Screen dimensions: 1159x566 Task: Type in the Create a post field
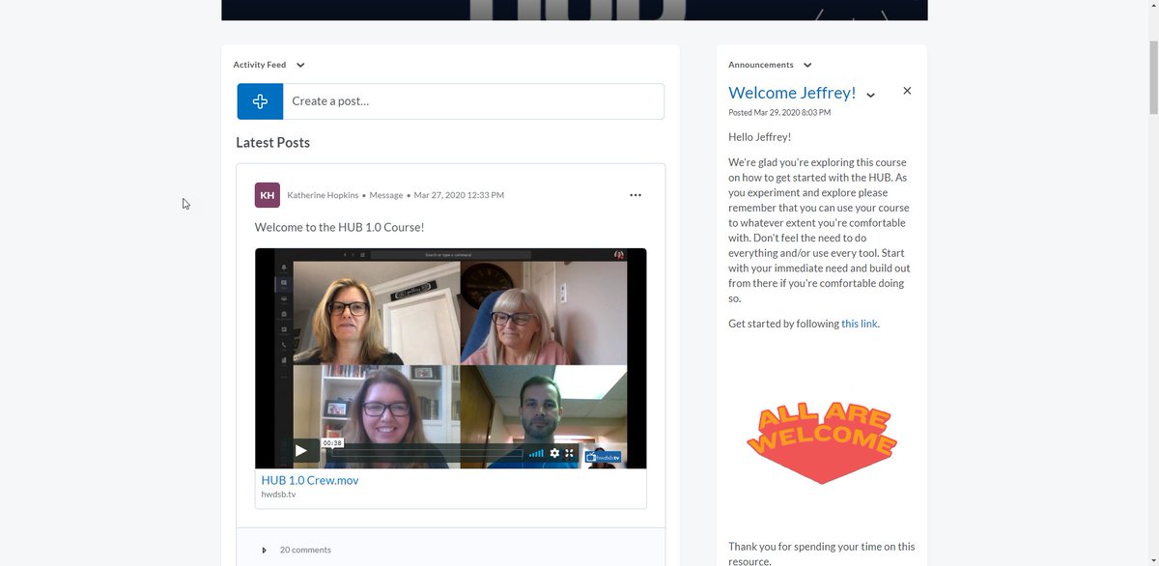(473, 101)
